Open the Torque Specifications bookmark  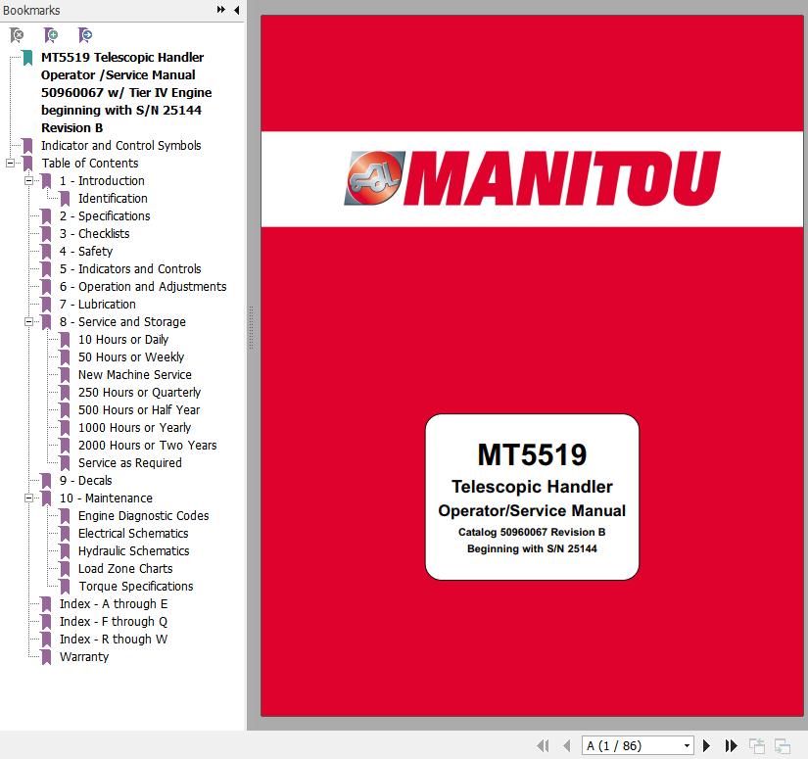coord(136,586)
